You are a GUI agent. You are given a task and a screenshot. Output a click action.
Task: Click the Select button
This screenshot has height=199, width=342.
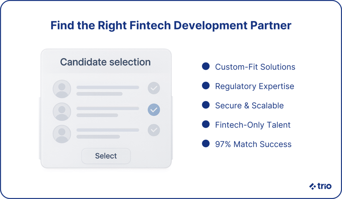tap(106, 156)
